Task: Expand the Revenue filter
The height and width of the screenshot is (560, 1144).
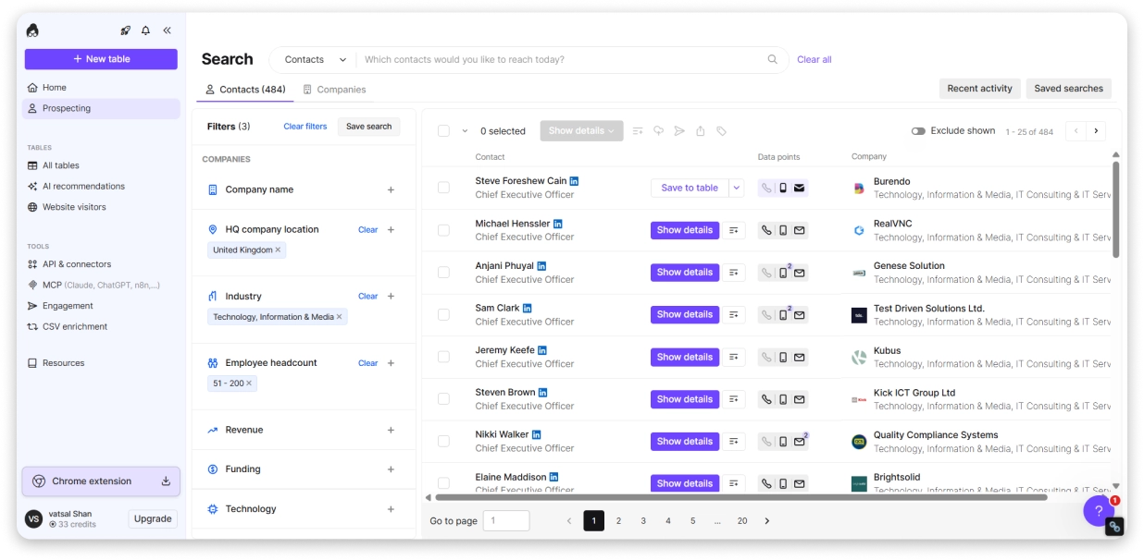Action: point(391,430)
